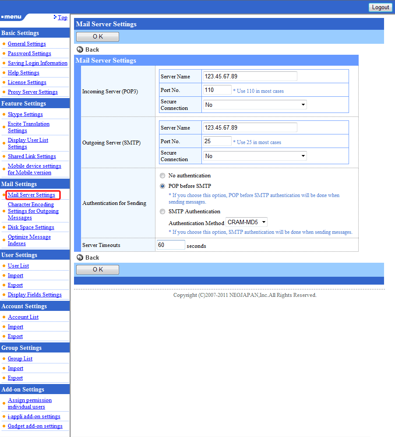Open Authentication Method CRAM-MD5 dropdown
395x437 pixels.
coord(247,222)
